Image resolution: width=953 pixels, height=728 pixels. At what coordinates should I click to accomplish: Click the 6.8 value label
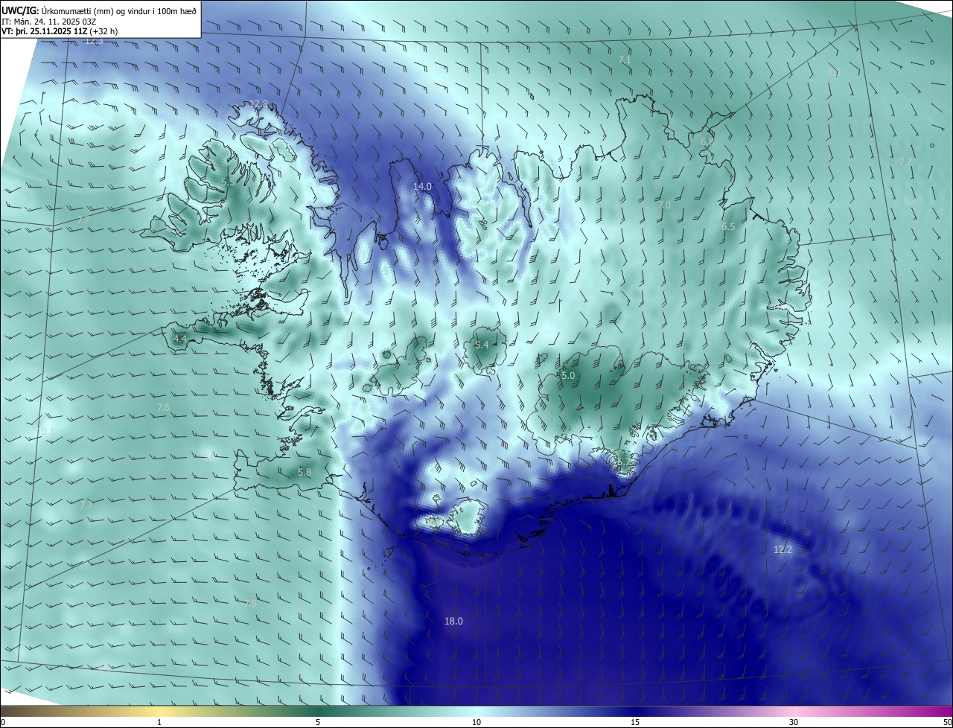[x=707, y=141]
